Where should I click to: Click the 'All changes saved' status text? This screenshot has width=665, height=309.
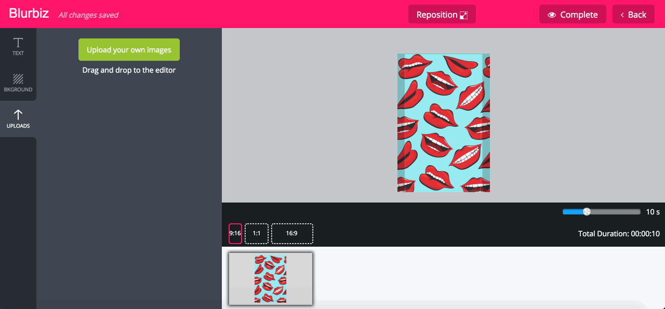[x=88, y=15]
